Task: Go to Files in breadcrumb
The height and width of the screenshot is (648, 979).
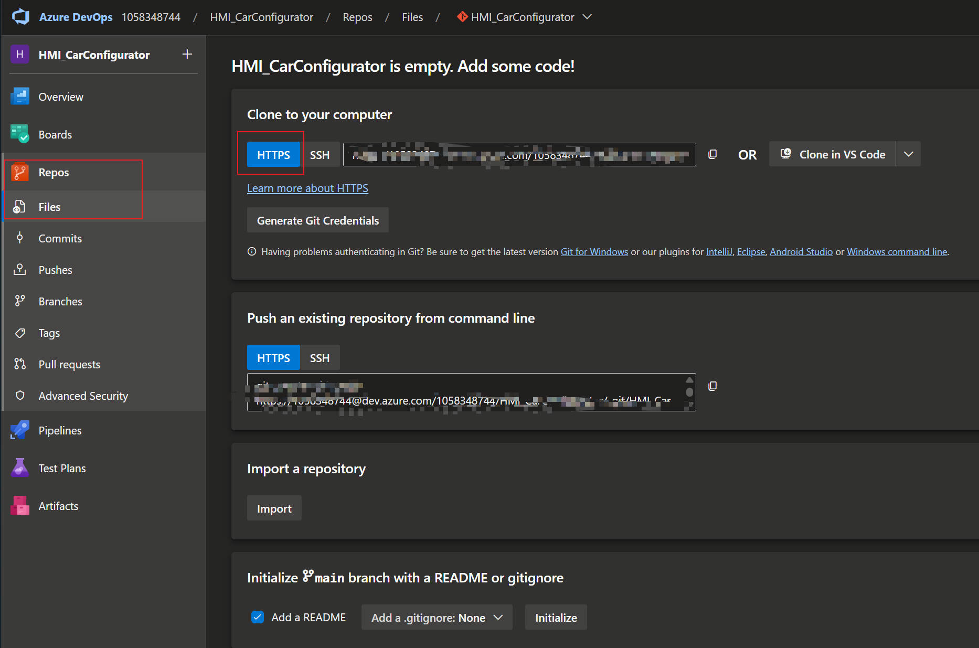Action: (x=412, y=17)
